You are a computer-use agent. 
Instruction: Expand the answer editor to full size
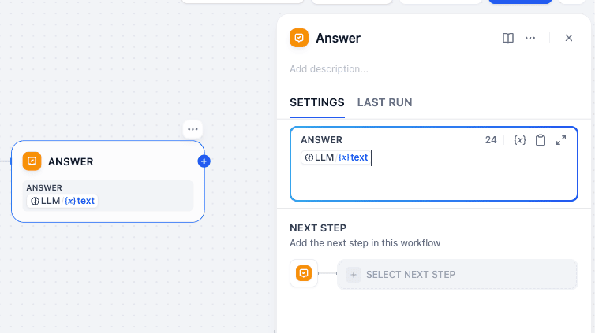click(x=561, y=140)
